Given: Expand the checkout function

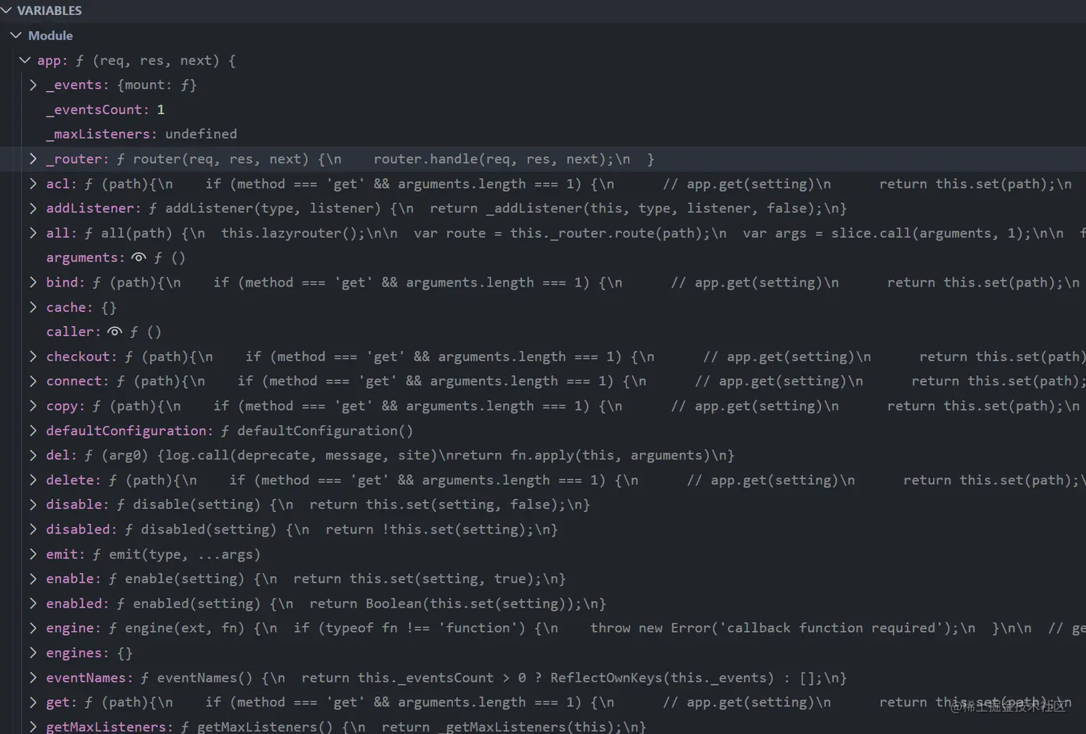Looking at the screenshot, I should (33, 356).
